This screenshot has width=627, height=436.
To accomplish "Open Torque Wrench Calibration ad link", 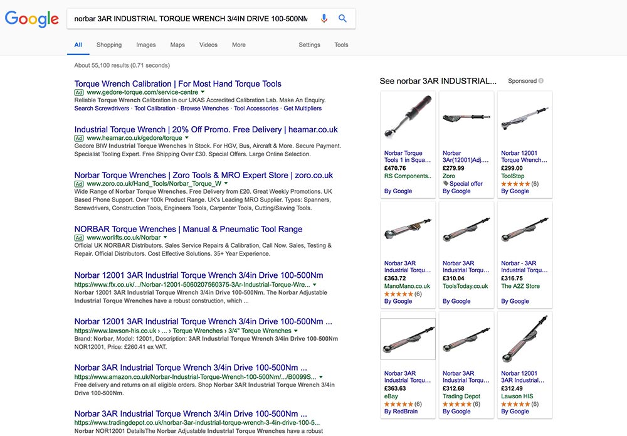I will point(178,83).
